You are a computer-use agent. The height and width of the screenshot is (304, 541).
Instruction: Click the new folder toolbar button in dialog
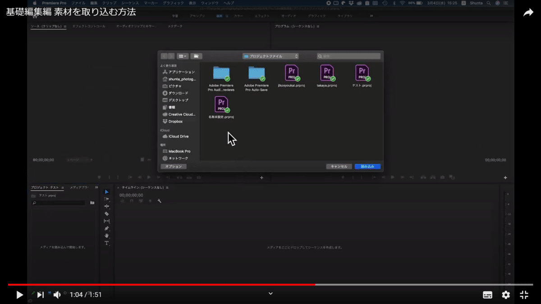point(196,56)
